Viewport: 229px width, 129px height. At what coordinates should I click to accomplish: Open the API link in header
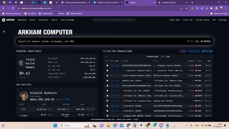click(214, 20)
